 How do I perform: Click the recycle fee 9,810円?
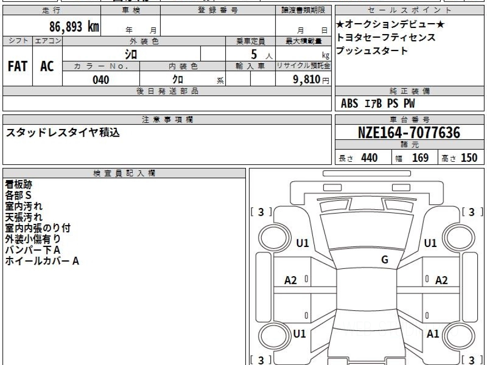click(x=311, y=79)
